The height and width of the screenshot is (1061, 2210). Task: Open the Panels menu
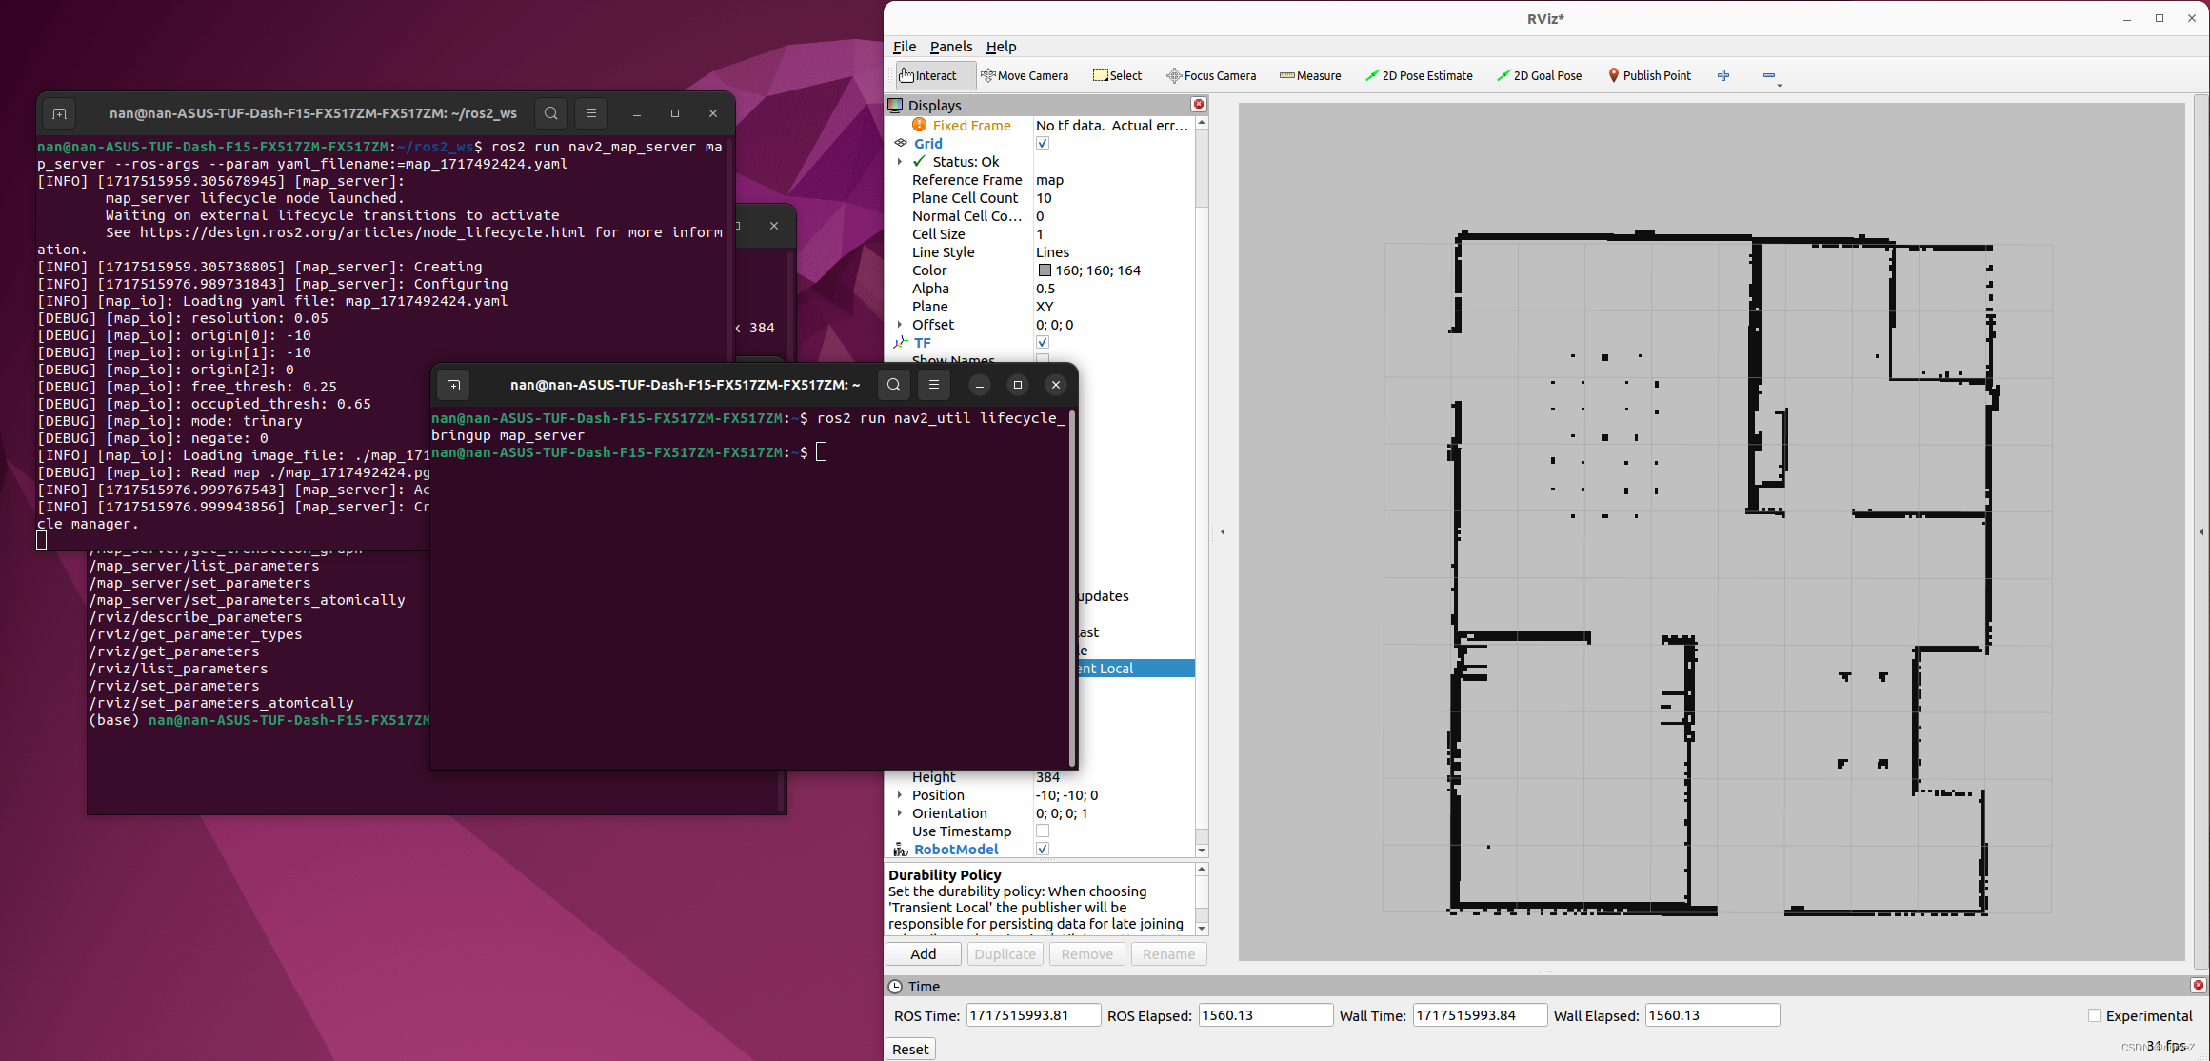pos(950,47)
